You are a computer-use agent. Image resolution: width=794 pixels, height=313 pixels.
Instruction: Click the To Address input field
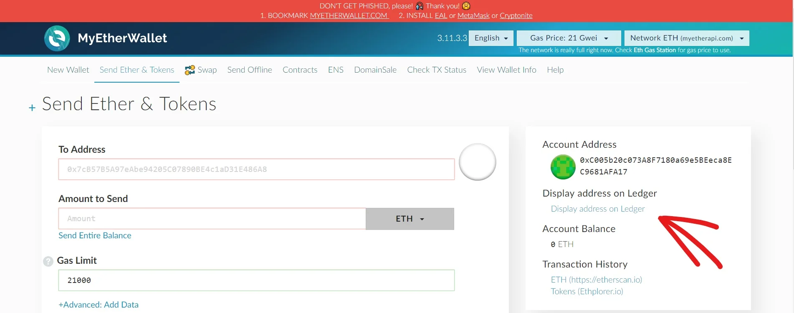click(x=256, y=169)
